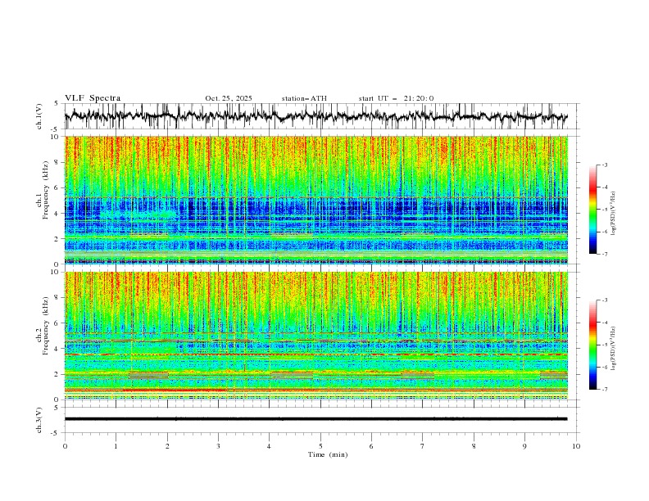649x501 pixels.
Task: Click the ch.3 voltage waveform trace
Action: point(315,419)
